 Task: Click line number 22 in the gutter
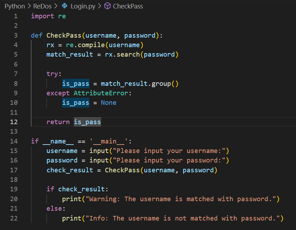(14, 218)
